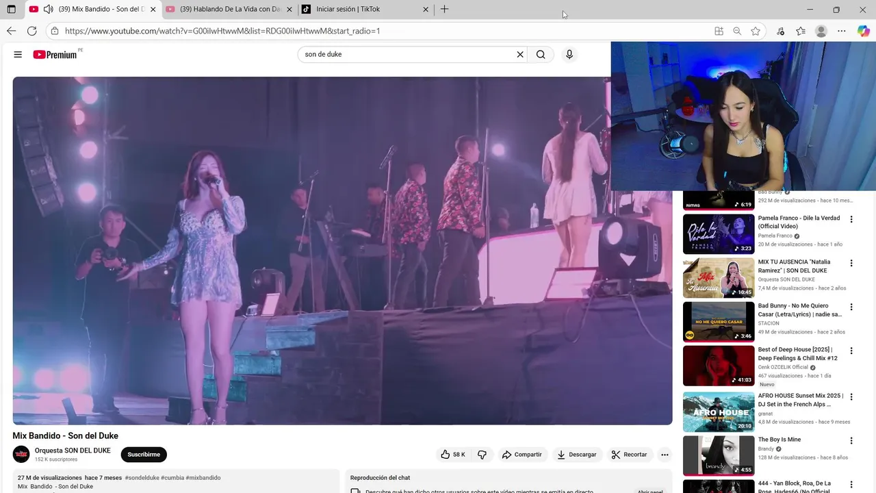Open the Orquesta SON DEL DUKE channel name
Image resolution: width=876 pixels, height=493 pixels.
tap(73, 451)
